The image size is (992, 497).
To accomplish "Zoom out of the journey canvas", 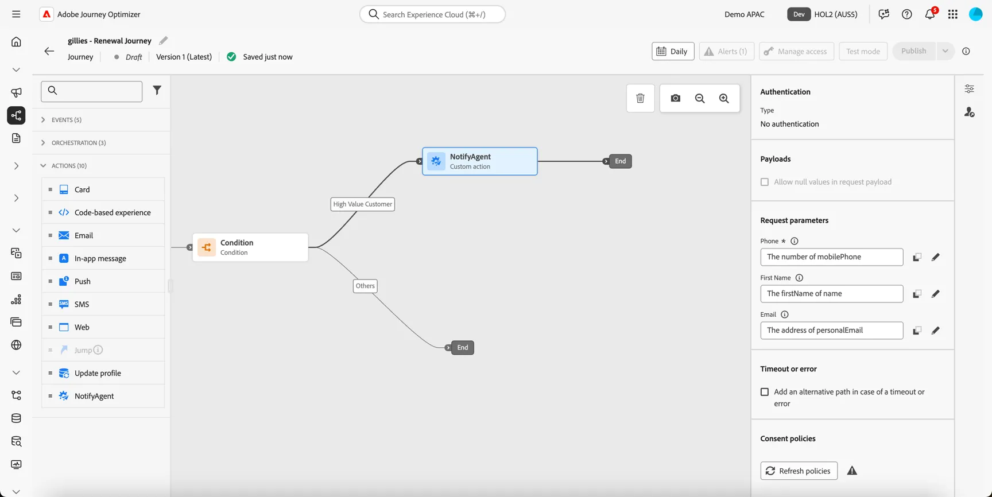I will [x=700, y=98].
